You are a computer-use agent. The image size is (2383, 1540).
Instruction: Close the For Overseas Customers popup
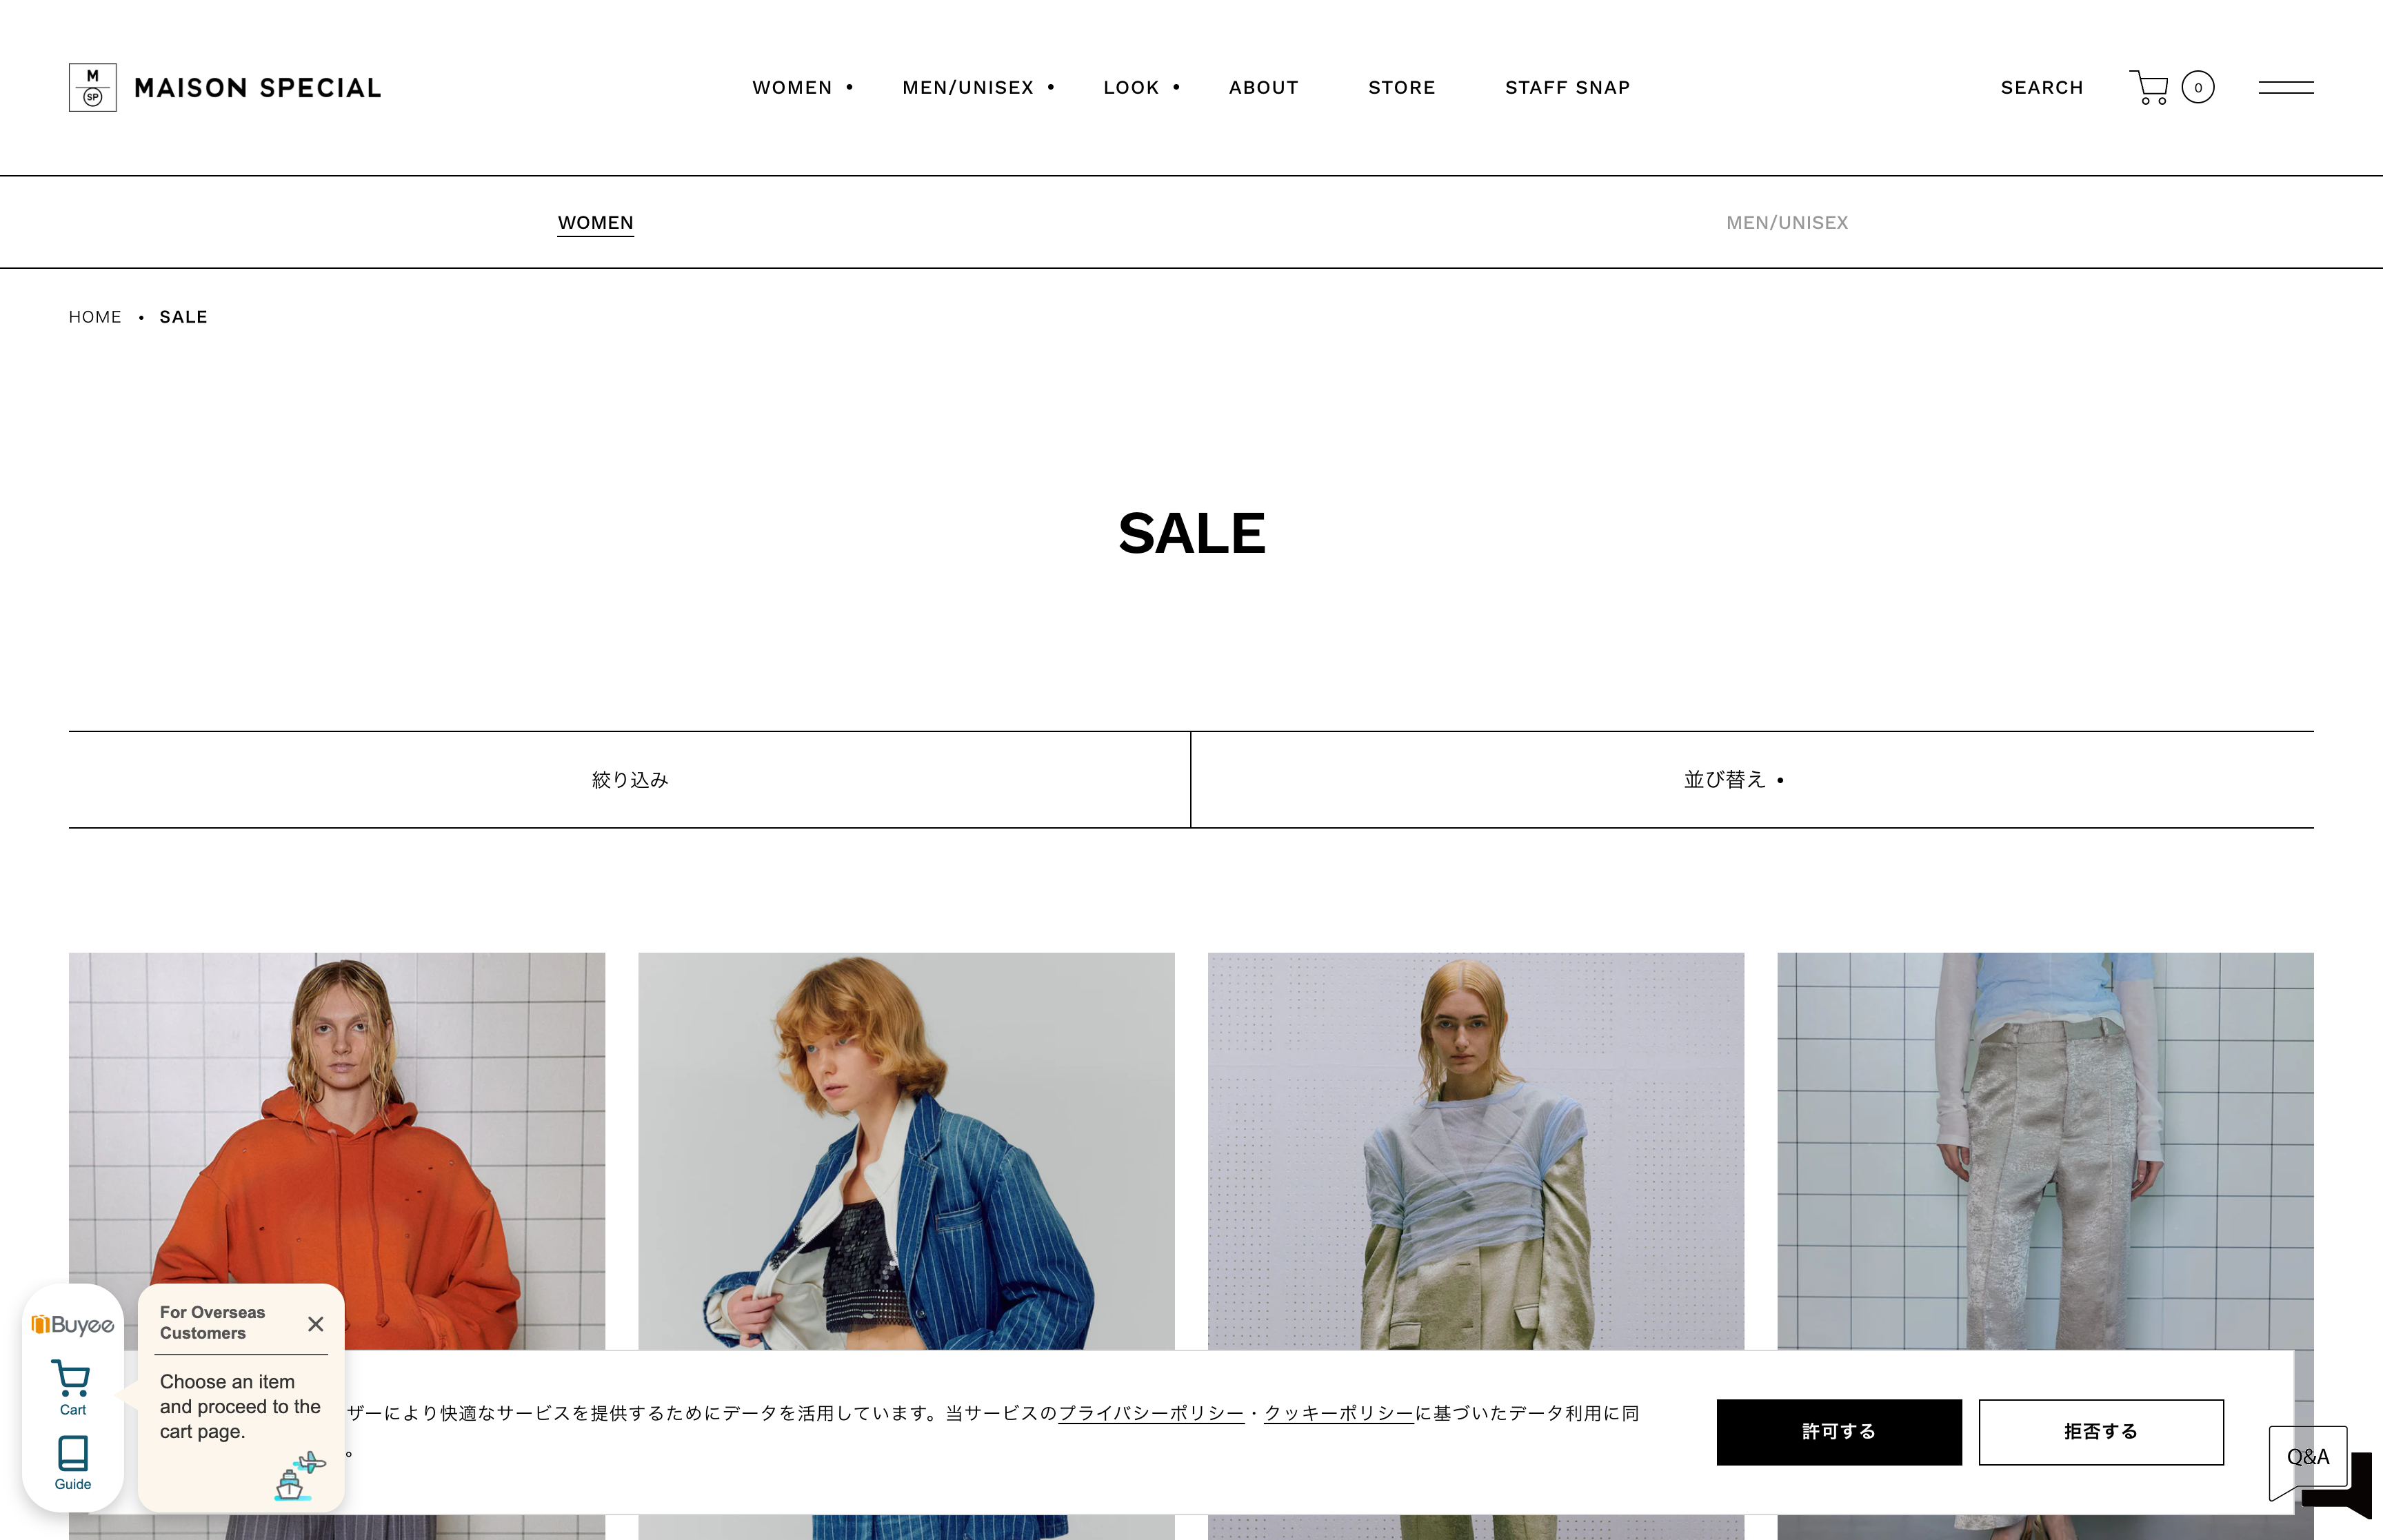(315, 1324)
